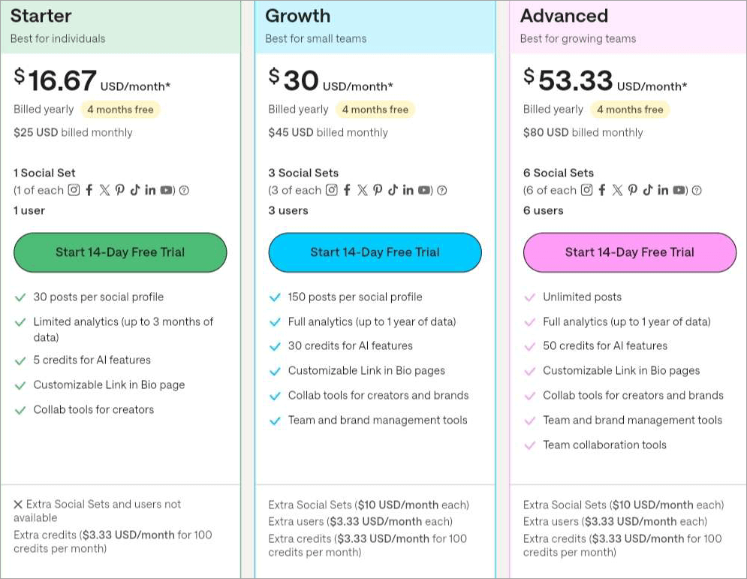
Task: Click the Advanced 'Unlimited posts' checkmark
Action: click(530, 297)
